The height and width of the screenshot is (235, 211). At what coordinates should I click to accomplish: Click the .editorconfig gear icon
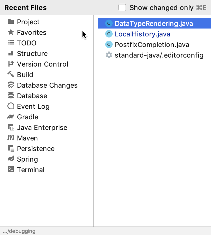point(109,55)
